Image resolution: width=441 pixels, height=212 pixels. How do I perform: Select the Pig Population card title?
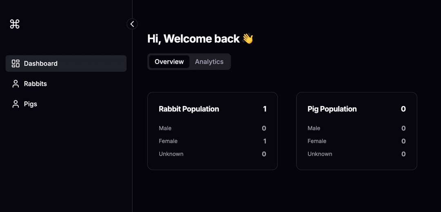click(332, 109)
